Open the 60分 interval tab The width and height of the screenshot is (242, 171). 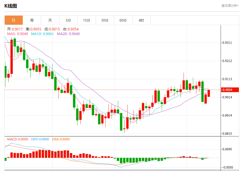click(x=123, y=20)
